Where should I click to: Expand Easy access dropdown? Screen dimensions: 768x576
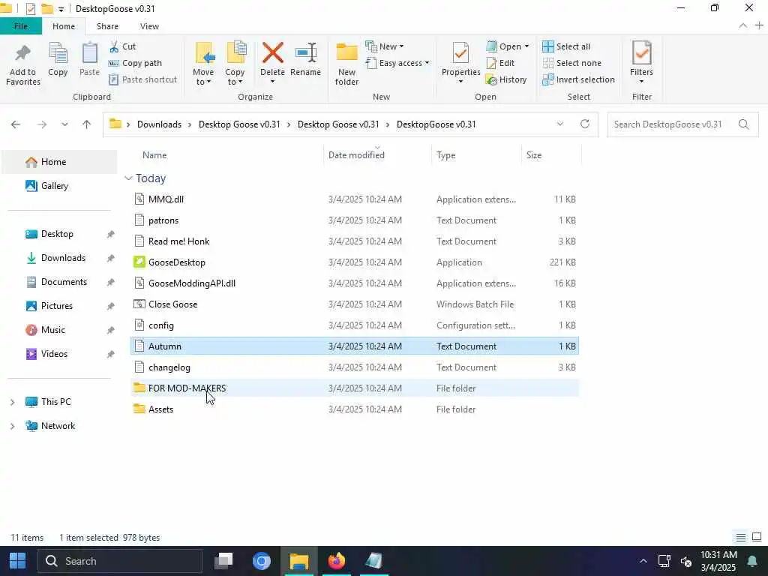coord(427,63)
